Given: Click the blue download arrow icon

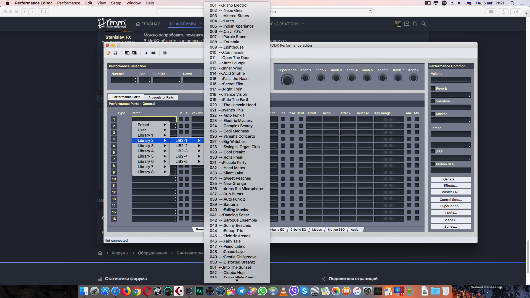Looking at the screenshot, I should pyautogui.click(x=146, y=53).
